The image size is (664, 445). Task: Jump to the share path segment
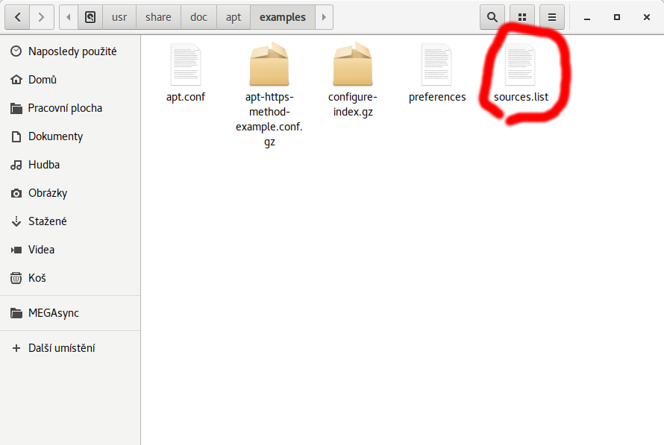tap(158, 17)
